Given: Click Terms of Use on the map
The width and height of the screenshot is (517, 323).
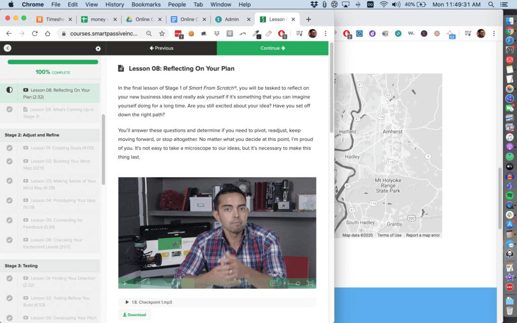Looking at the screenshot, I should (x=389, y=235).
